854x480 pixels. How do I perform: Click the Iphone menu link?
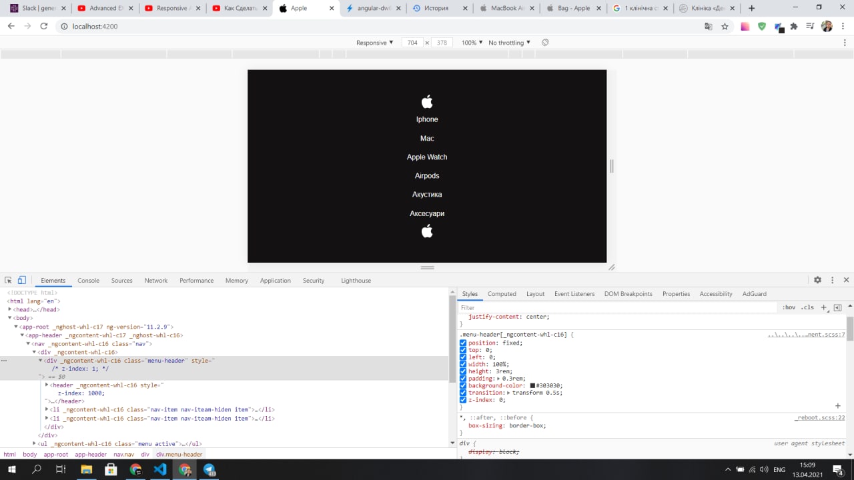427,119
